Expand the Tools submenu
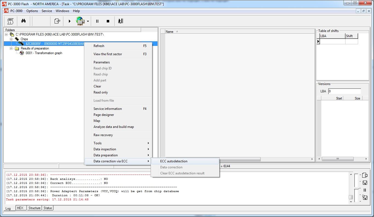 pyautogui.click(x=118, y=143)
